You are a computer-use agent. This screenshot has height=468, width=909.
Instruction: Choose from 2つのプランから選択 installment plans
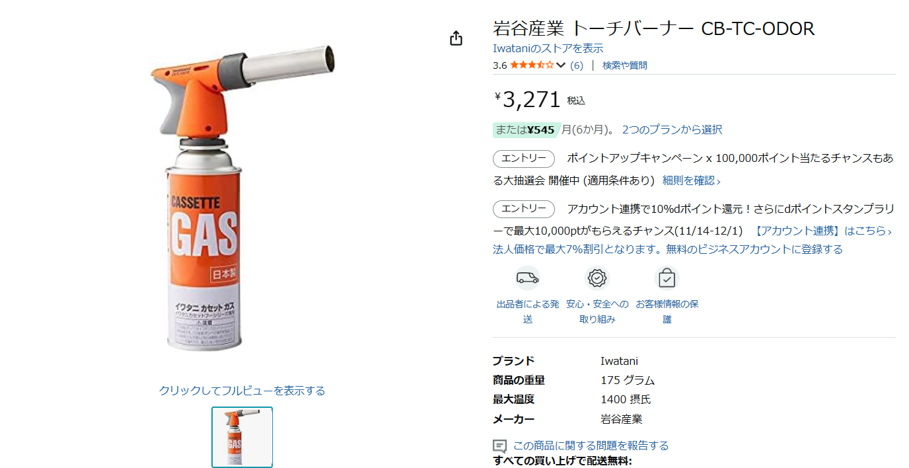coord(672,130)
